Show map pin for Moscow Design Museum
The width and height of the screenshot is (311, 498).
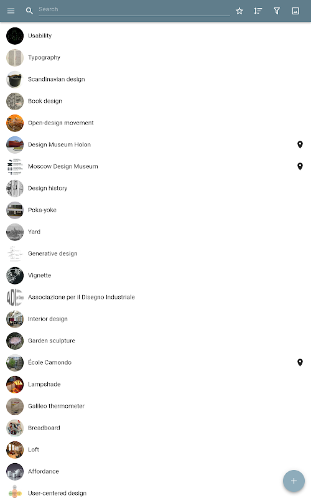tap(300, 166)
